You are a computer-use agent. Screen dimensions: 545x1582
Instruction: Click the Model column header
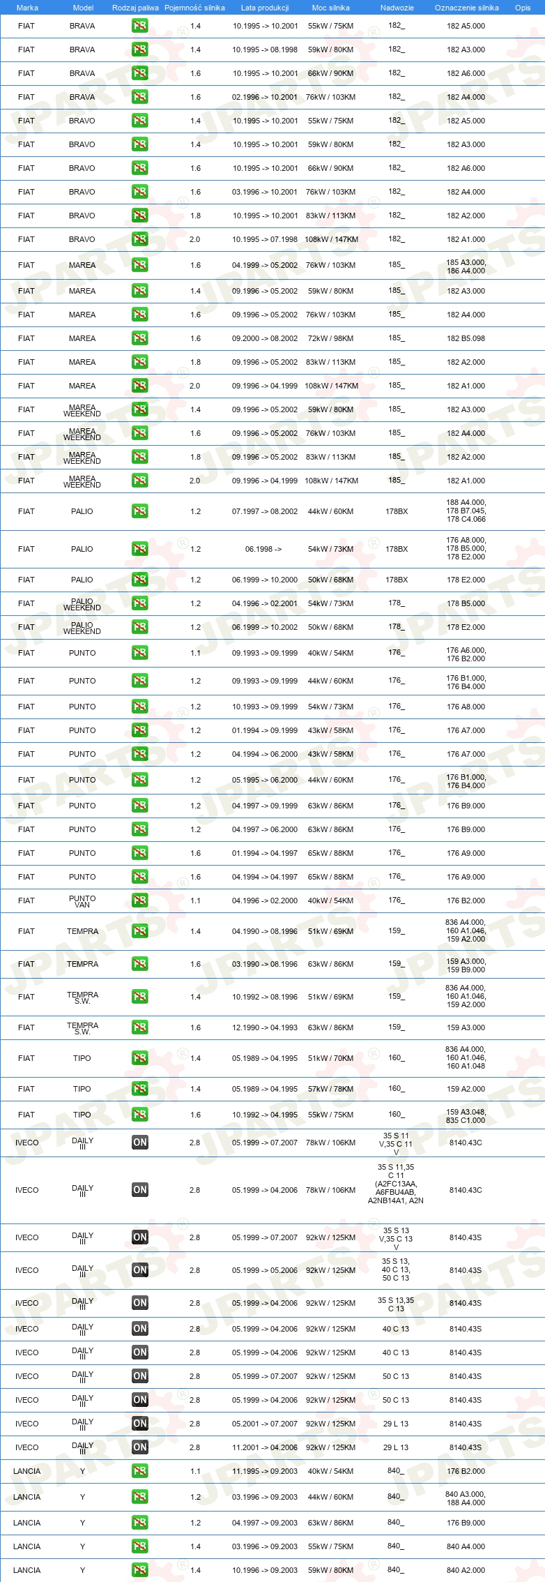pos(83,8)
